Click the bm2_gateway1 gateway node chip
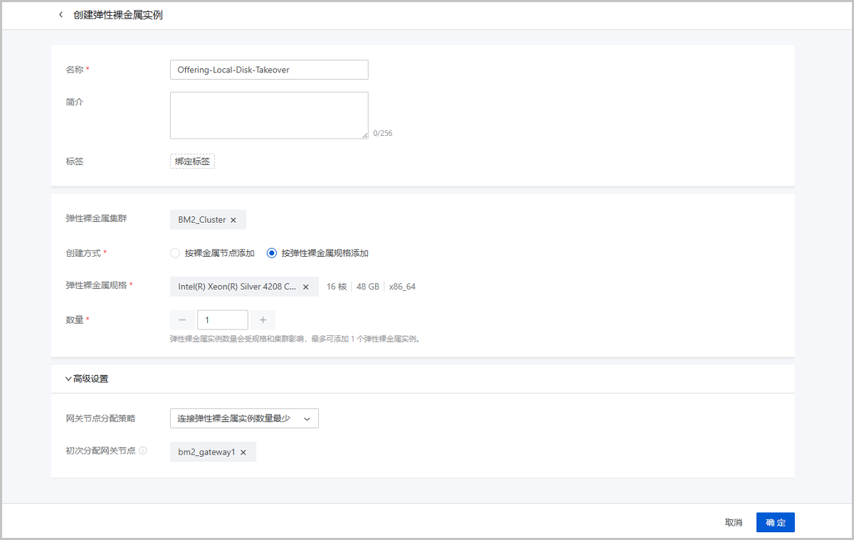Screen dimensions: 854x540 (x=206, y=452)
